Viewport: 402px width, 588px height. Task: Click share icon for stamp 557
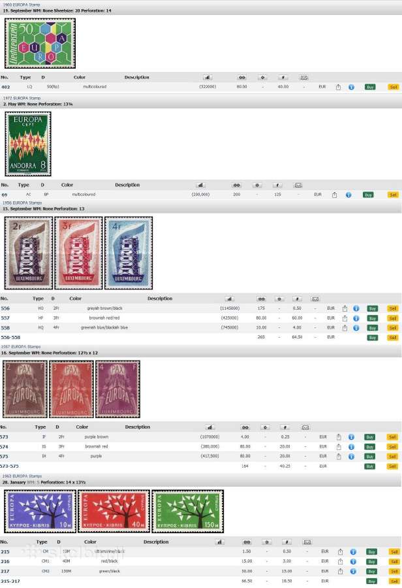(x=345, y=318)
